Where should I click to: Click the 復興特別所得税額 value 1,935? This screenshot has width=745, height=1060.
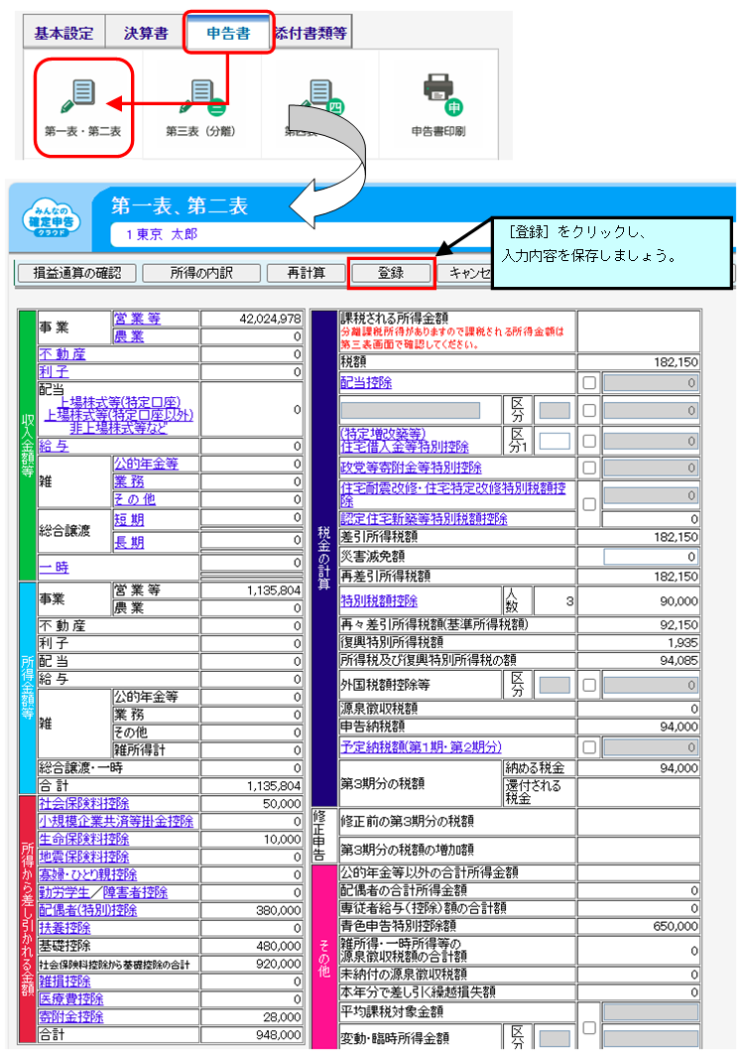tap(639, 642)
